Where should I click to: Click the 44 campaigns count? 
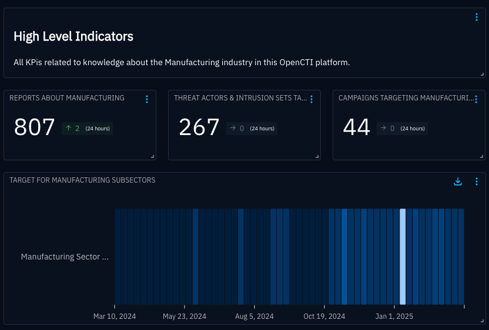(356, 127)
